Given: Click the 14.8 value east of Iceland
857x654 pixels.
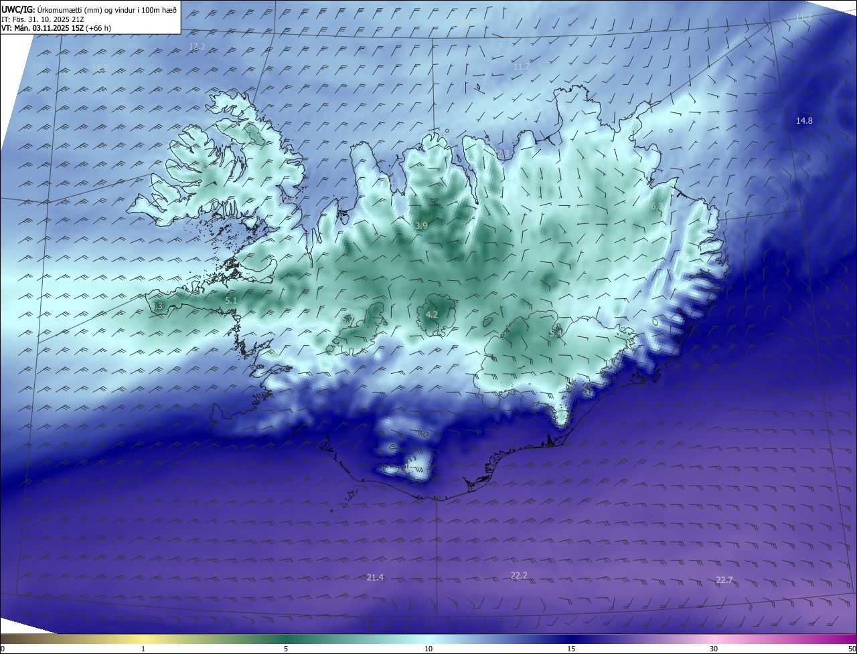Looking at the screenshot, I should pyautogui.click(x=804, y=120).
